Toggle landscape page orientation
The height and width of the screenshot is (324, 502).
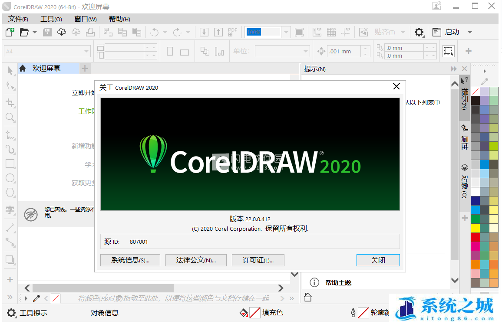[185, 52]
